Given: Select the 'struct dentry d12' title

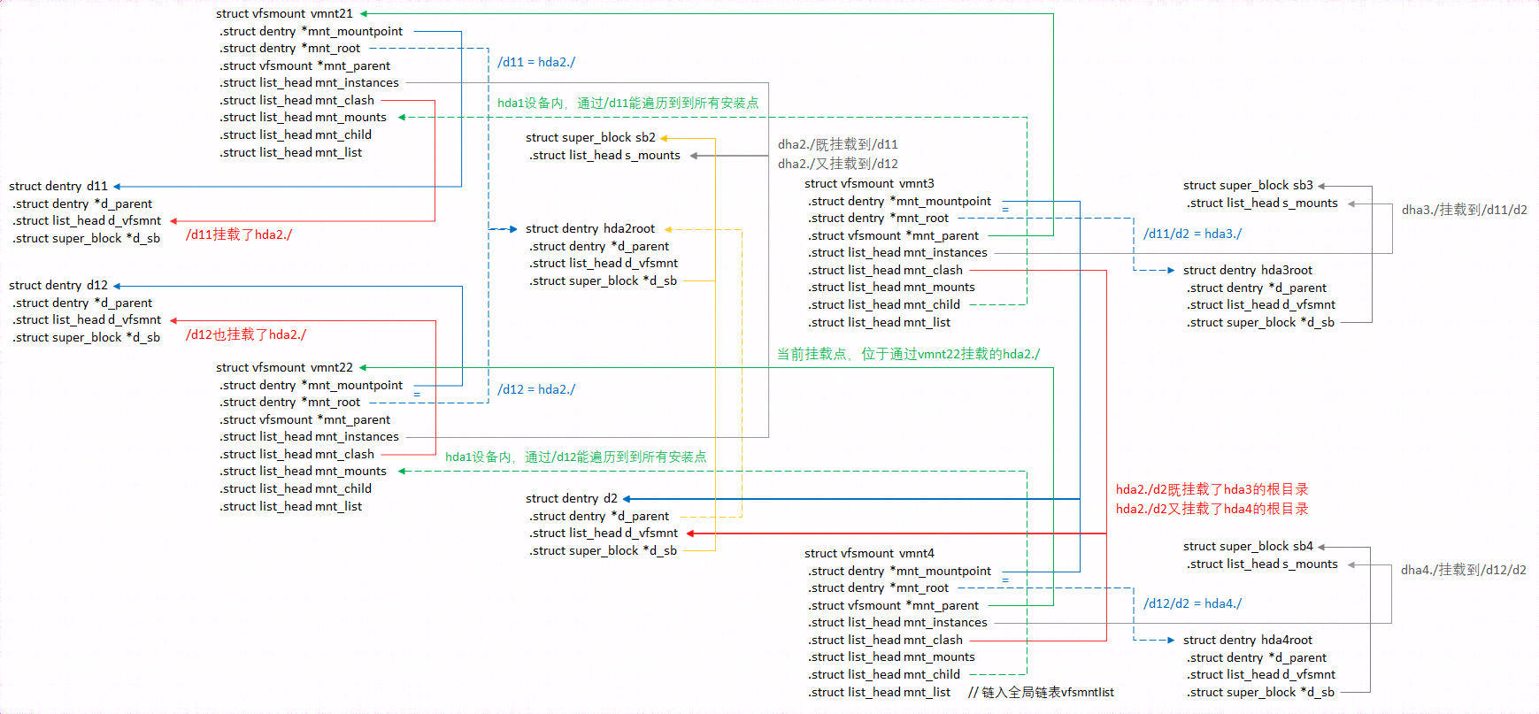Looking at the screenshot, I should pos(58,285).
